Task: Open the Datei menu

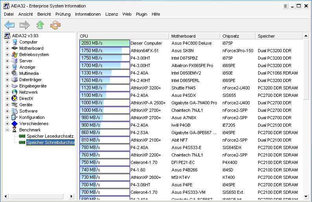Action: coord(9,14)
